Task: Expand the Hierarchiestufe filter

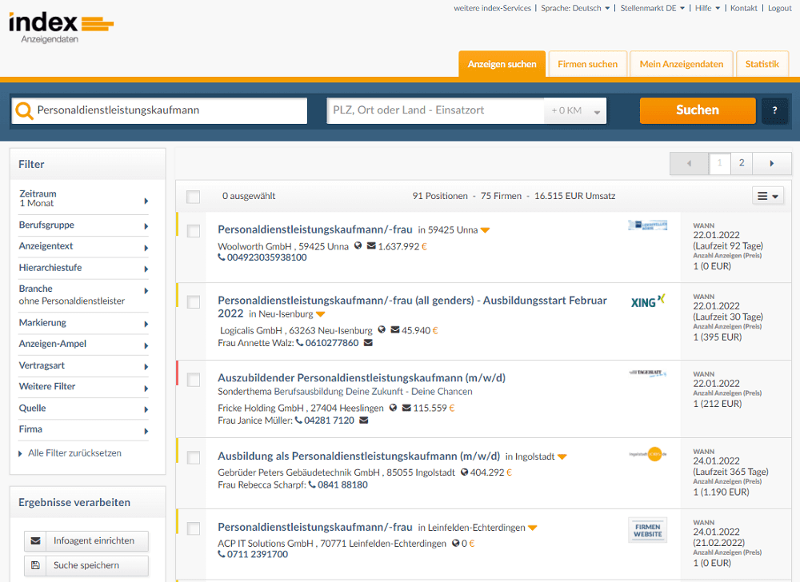Action: (84, 268)
